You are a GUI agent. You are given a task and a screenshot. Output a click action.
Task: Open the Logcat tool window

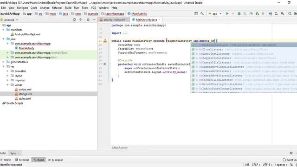[x=56, y=160]
